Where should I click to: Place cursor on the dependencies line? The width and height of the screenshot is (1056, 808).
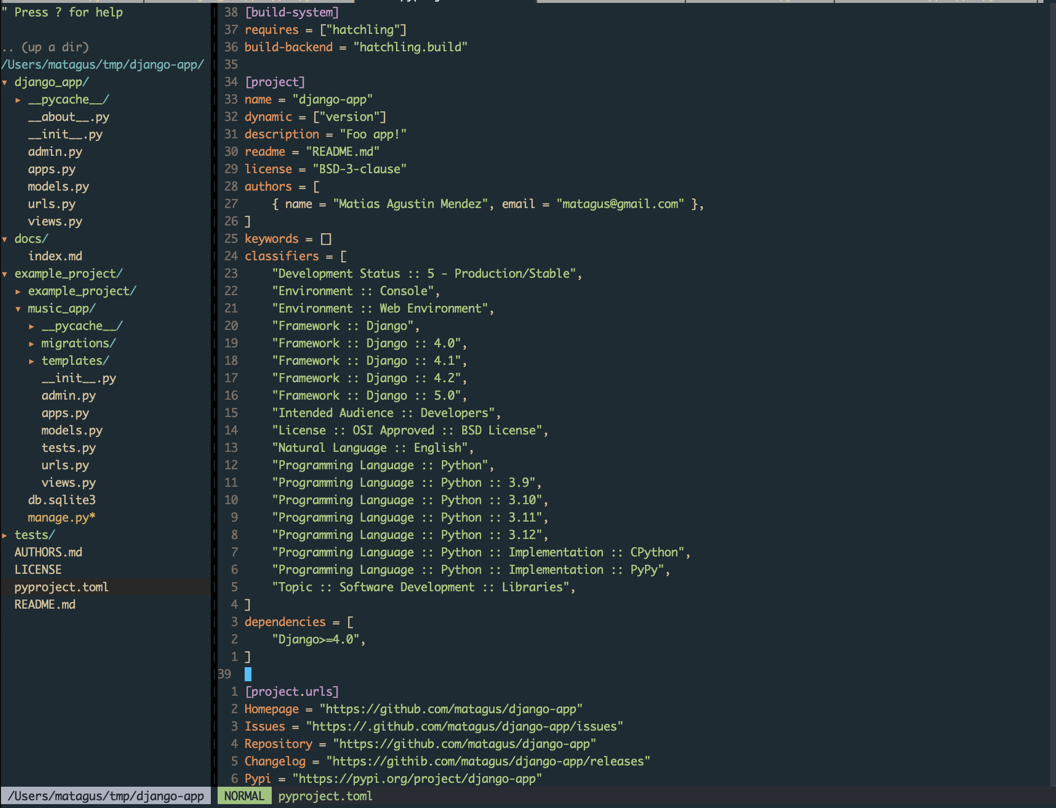299,622
